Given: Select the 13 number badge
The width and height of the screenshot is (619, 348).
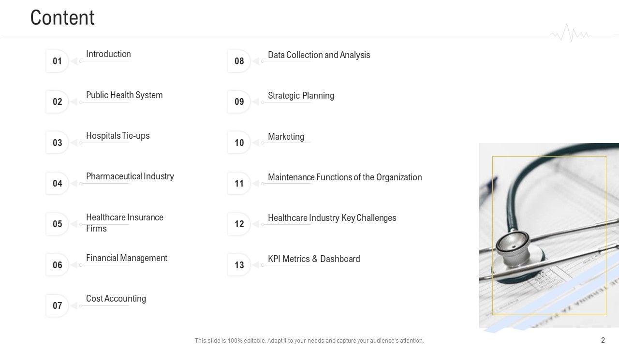Looking at the screenshot, I should pyautogui.click(x=239, y=265).
